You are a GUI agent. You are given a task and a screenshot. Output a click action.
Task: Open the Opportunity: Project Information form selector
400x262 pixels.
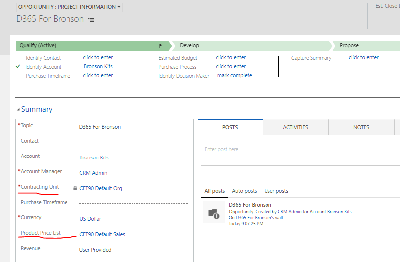[x=69, y=7]
